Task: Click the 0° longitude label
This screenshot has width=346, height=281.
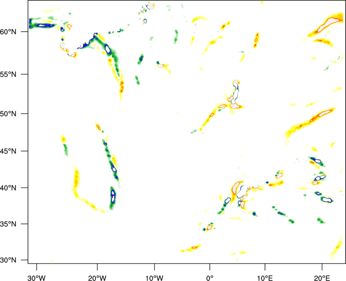Action: pos(210,278)
